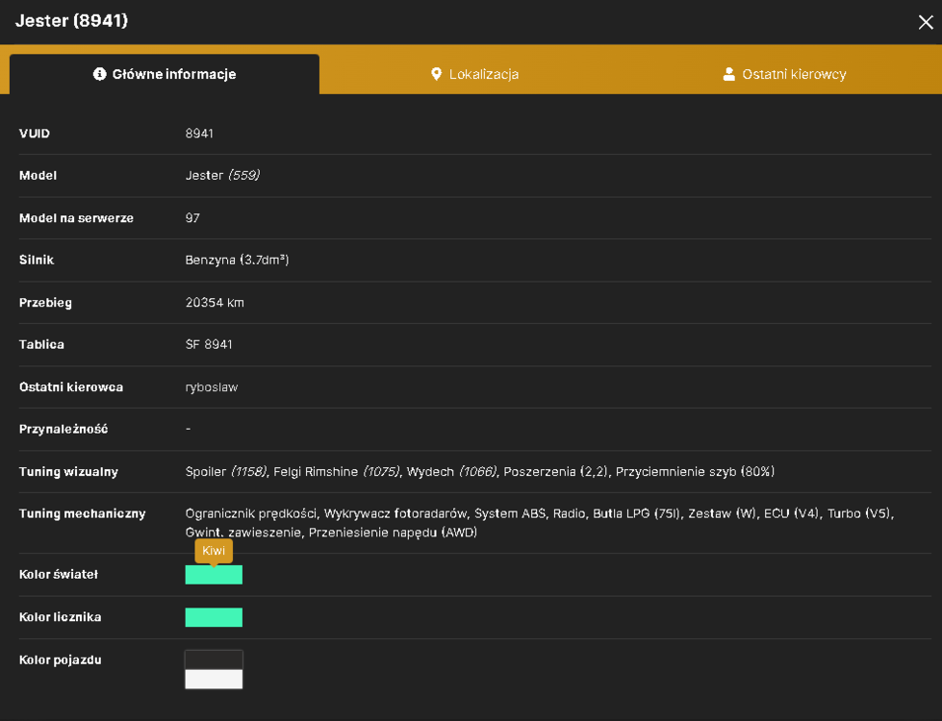Click the Kiwi color tooltip

pos(214,551)
